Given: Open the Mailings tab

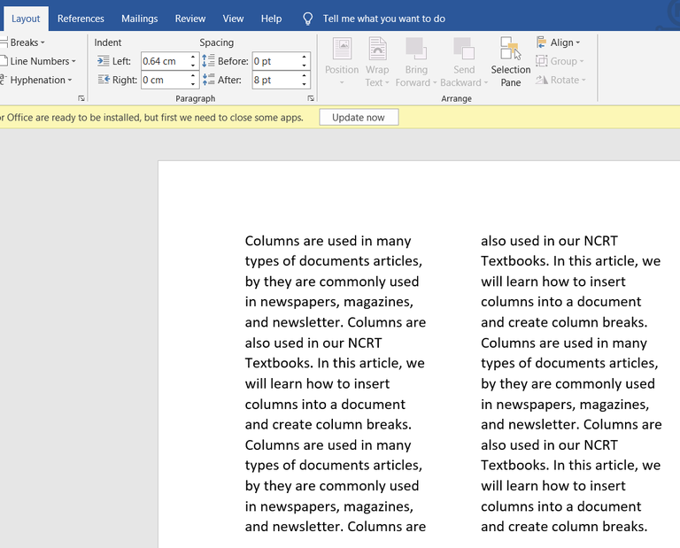Looking at the screenshot, I should pos(139,19).
